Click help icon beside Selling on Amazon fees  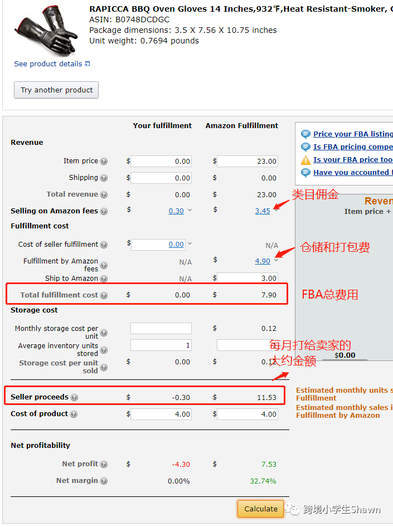point(104,211)
